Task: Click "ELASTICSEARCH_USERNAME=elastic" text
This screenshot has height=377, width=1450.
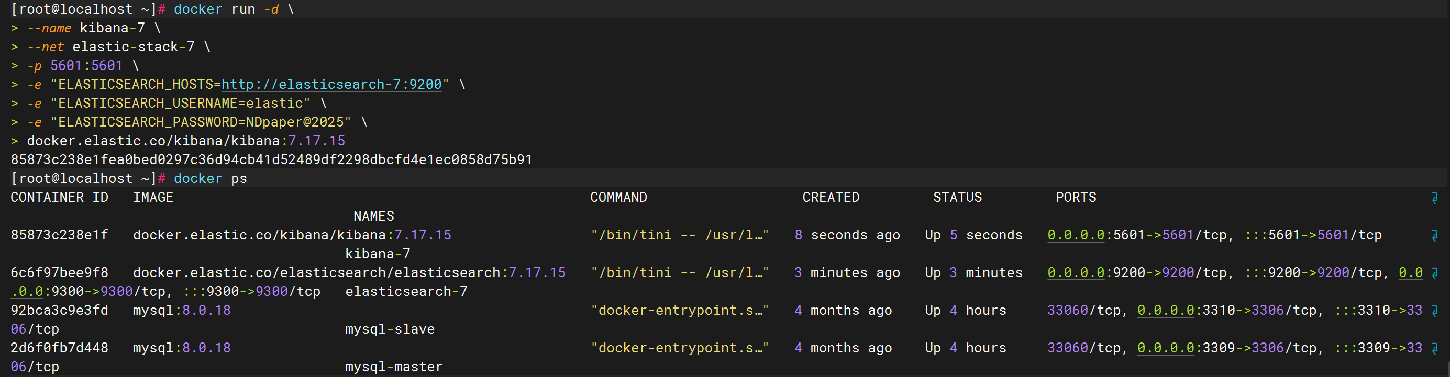Action: point(180,104)
